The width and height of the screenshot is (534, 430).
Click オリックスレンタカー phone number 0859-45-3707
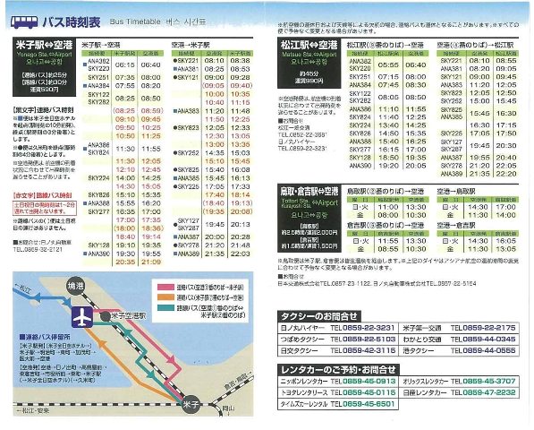click(489, 382)
